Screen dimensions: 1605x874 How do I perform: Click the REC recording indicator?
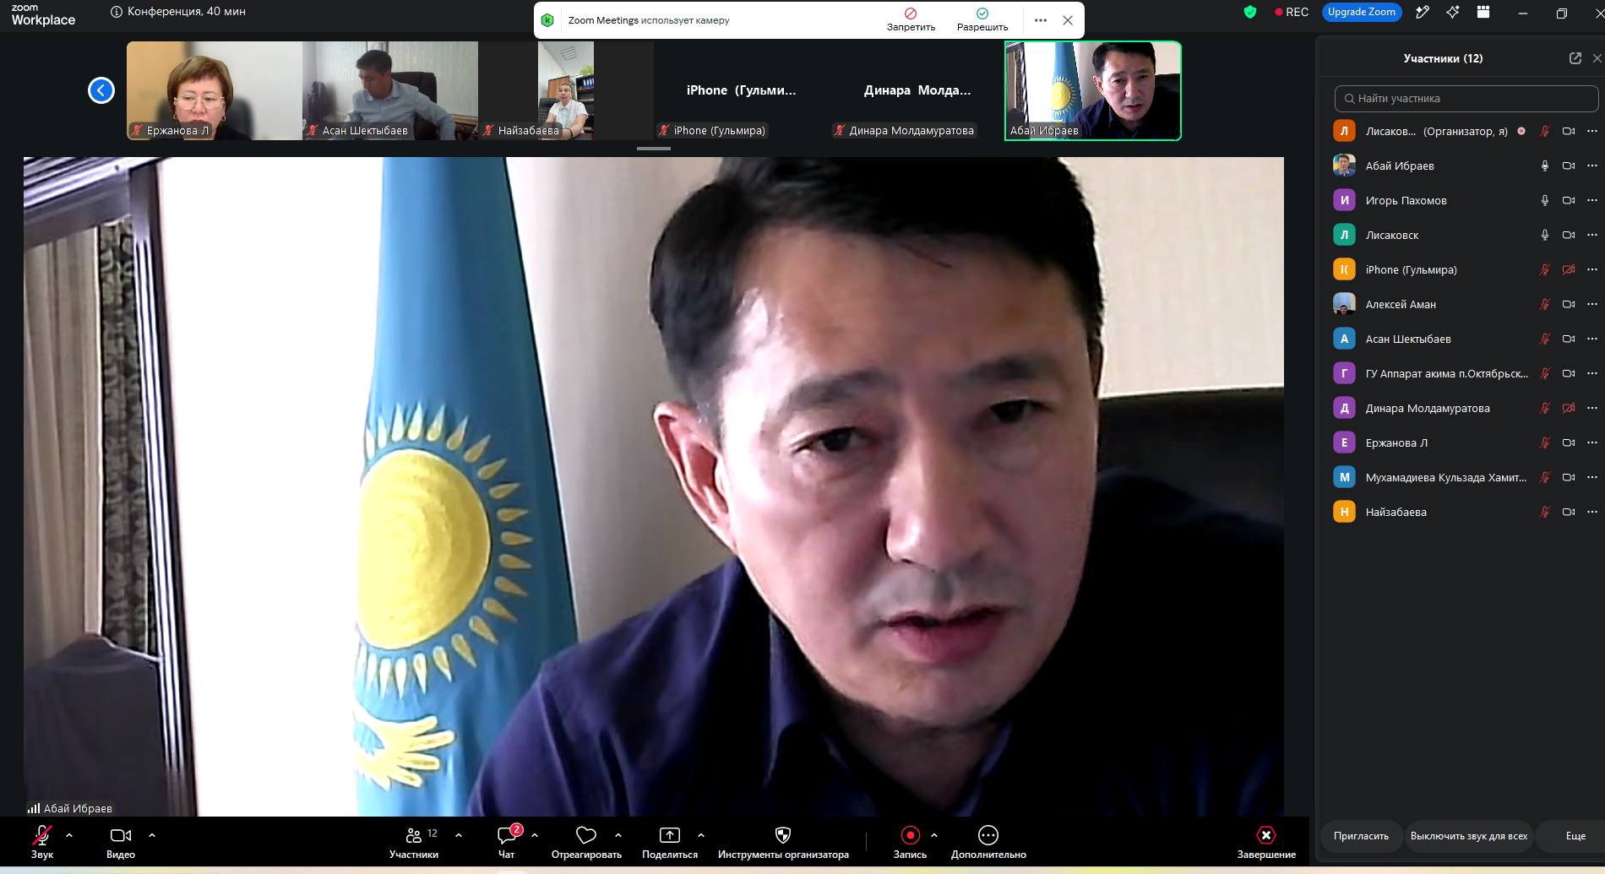(x=1292, y=12)
